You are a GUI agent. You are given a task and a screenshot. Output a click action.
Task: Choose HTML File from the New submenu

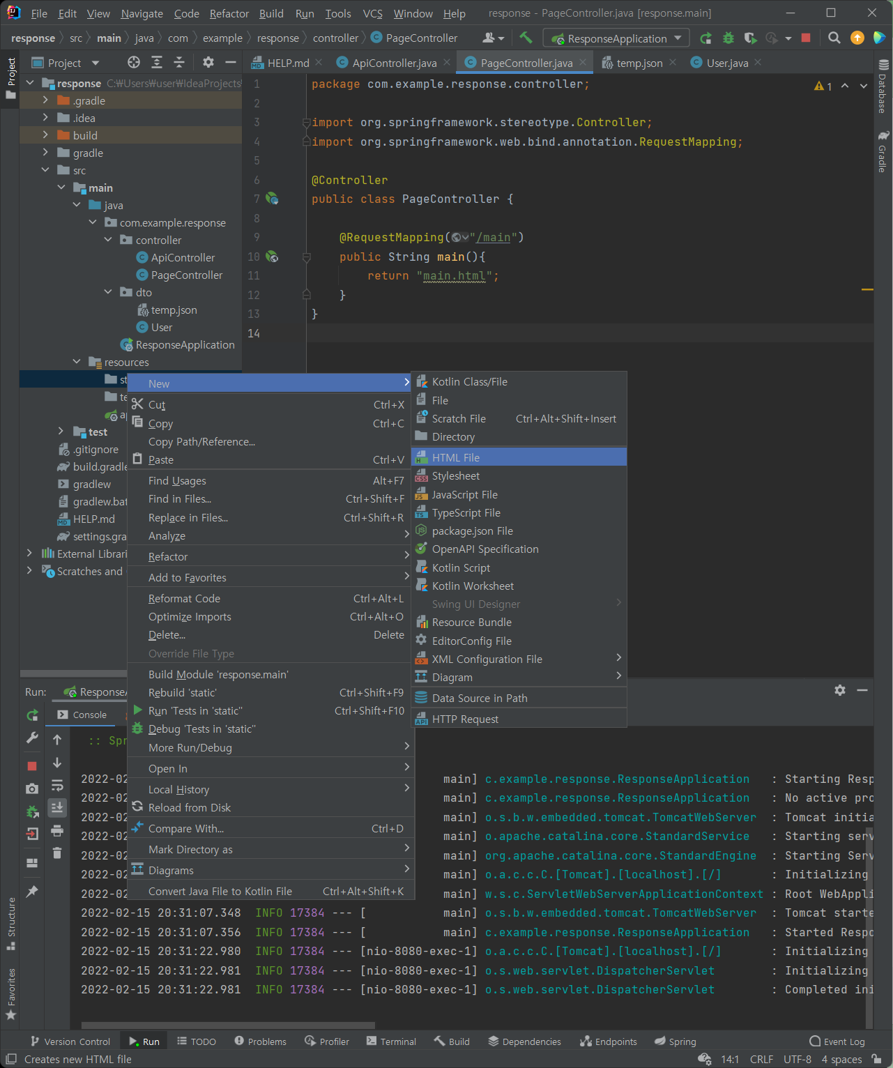click(x=519, y=457)
